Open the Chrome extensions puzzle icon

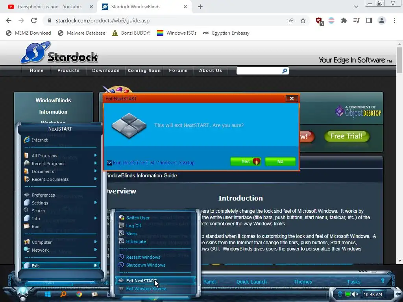click(x=344, y=20)
